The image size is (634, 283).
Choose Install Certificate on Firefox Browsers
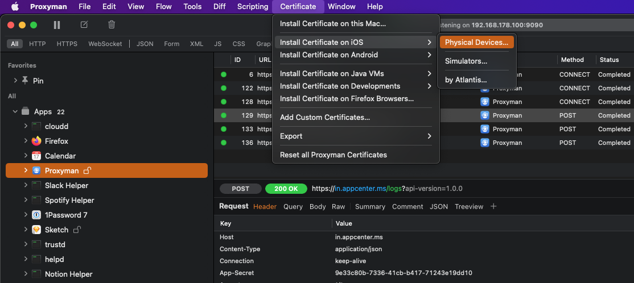356,98
